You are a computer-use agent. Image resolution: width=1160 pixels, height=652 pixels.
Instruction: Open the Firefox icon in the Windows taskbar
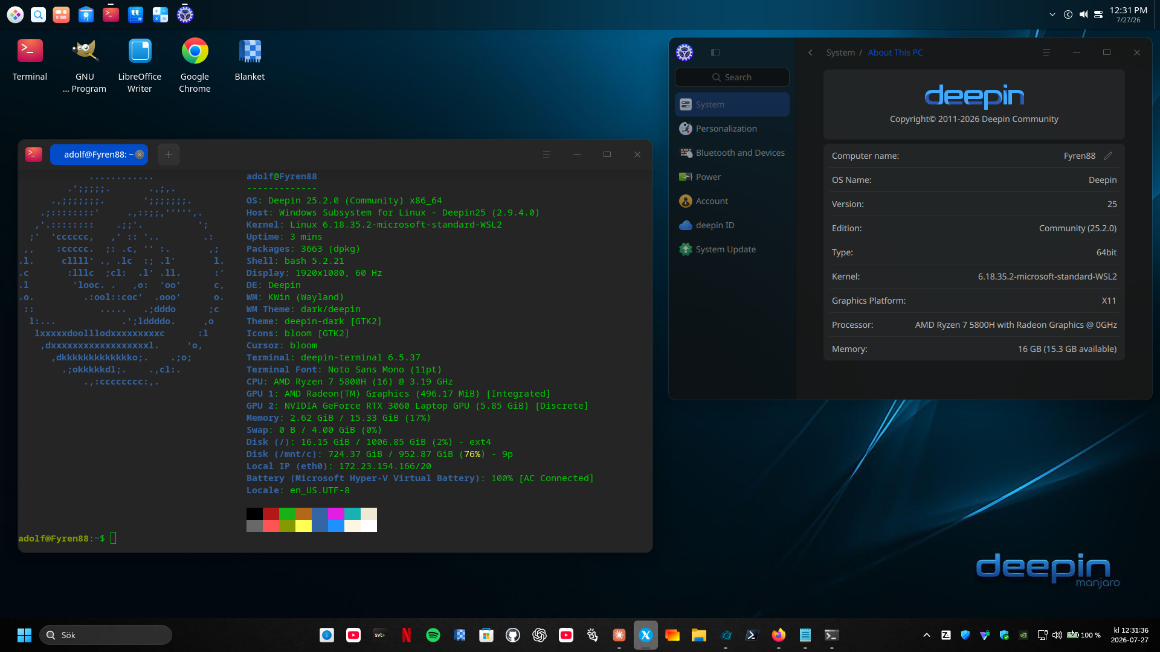point(779,635)
